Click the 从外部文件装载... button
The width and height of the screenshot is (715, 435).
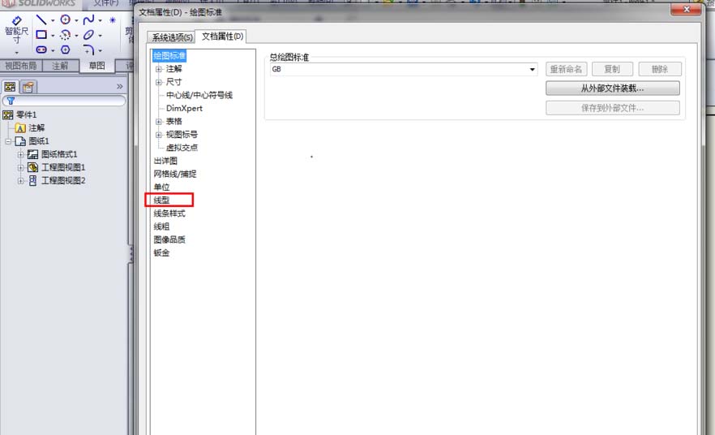[612, 88]
